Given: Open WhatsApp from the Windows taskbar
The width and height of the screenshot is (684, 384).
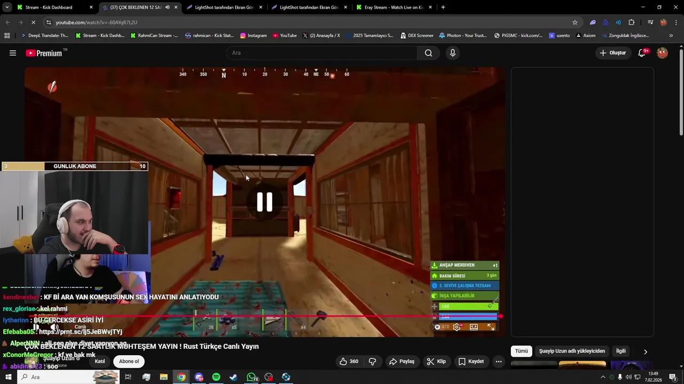Looking at the screenshot, I should [251, 377].
